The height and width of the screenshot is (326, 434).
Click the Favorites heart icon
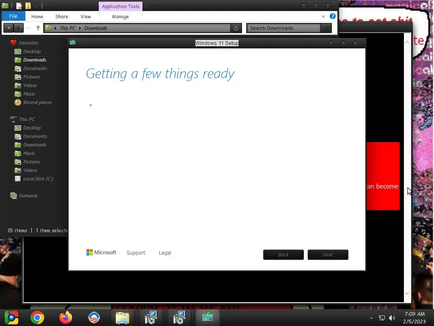tap(13, 43)
